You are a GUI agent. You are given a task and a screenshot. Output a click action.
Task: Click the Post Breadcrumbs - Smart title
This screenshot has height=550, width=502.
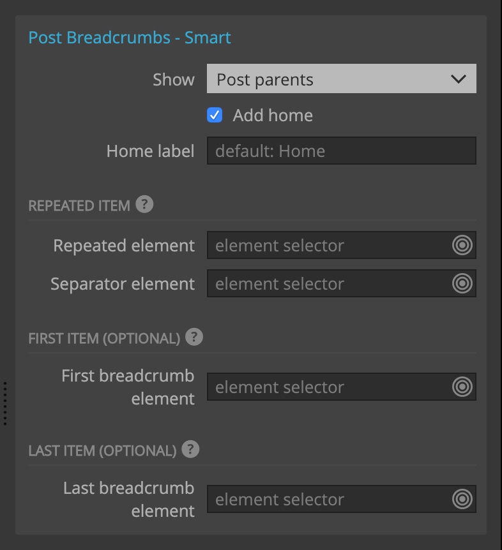point(130,38)
